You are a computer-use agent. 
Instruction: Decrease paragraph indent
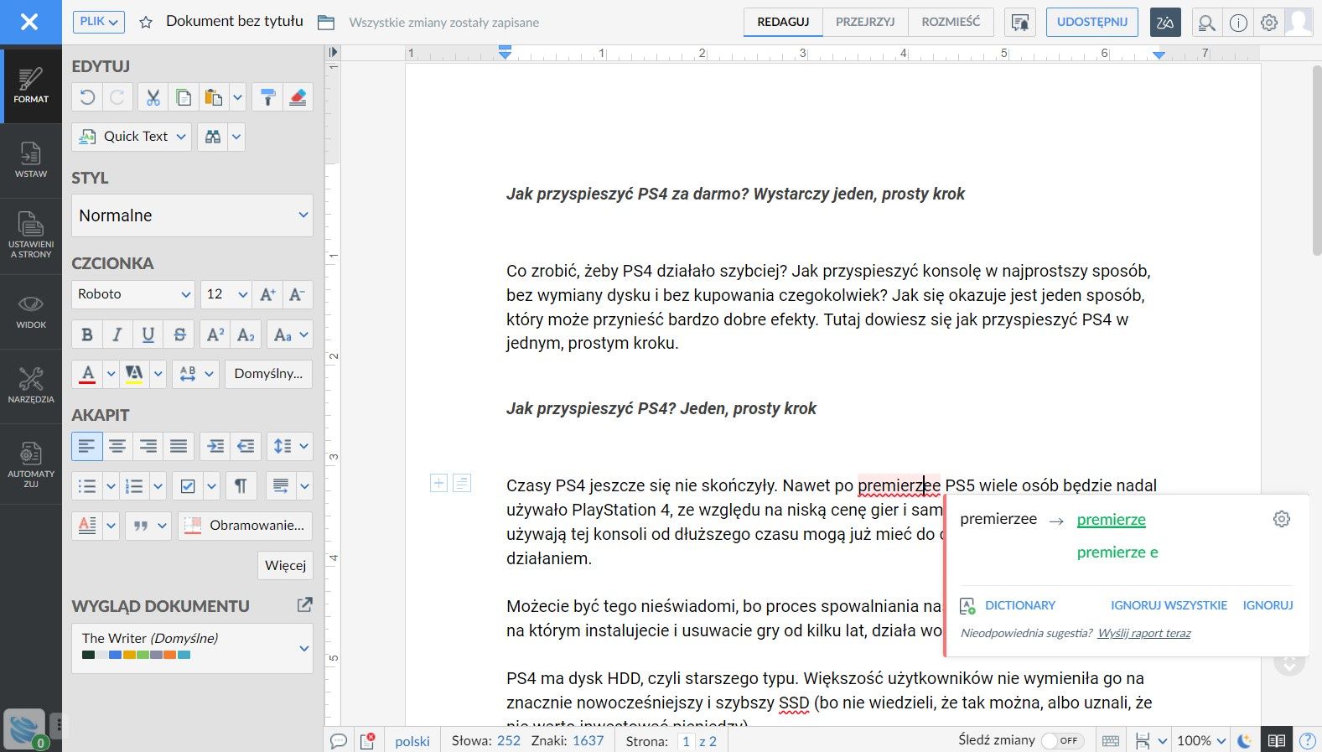tap(246, 446)
